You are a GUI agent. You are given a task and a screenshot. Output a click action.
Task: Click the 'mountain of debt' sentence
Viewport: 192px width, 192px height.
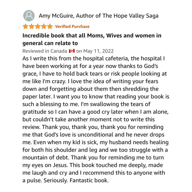coord(46,157)
